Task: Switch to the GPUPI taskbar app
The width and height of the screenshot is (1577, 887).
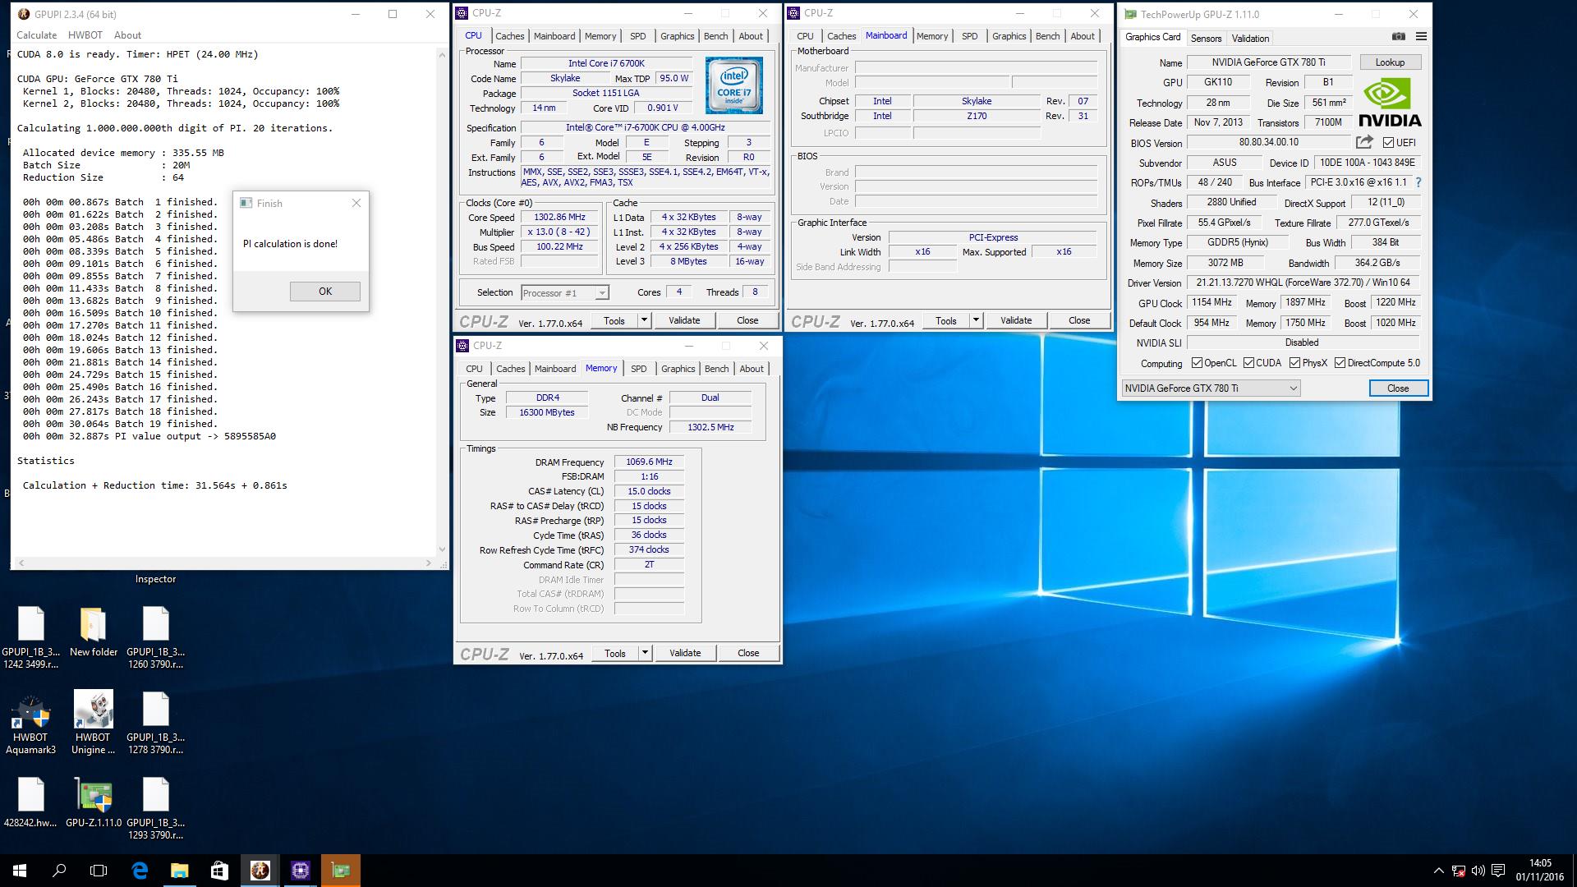Action: [260, 871]
